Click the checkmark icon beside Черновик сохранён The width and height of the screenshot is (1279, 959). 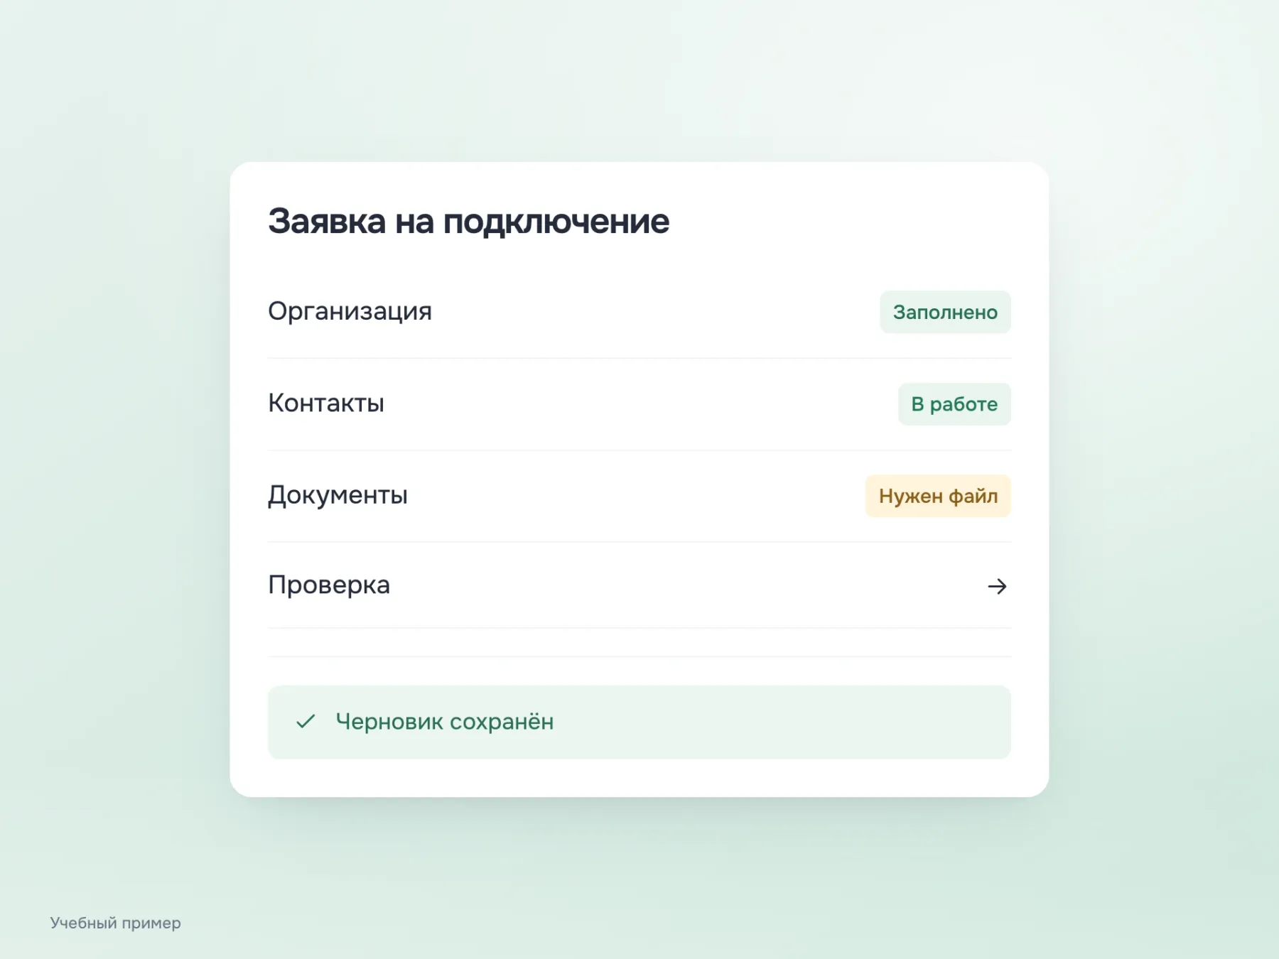306,722
